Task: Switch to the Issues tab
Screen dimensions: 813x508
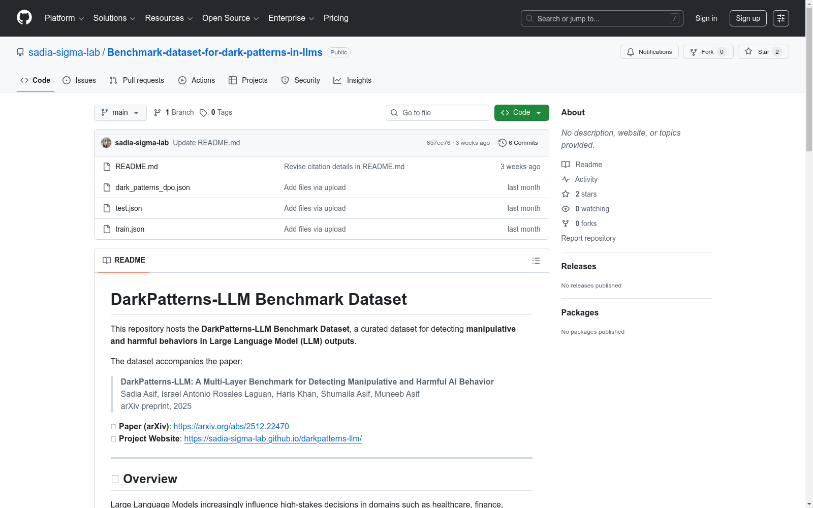Action: click(x=79, y=80)
